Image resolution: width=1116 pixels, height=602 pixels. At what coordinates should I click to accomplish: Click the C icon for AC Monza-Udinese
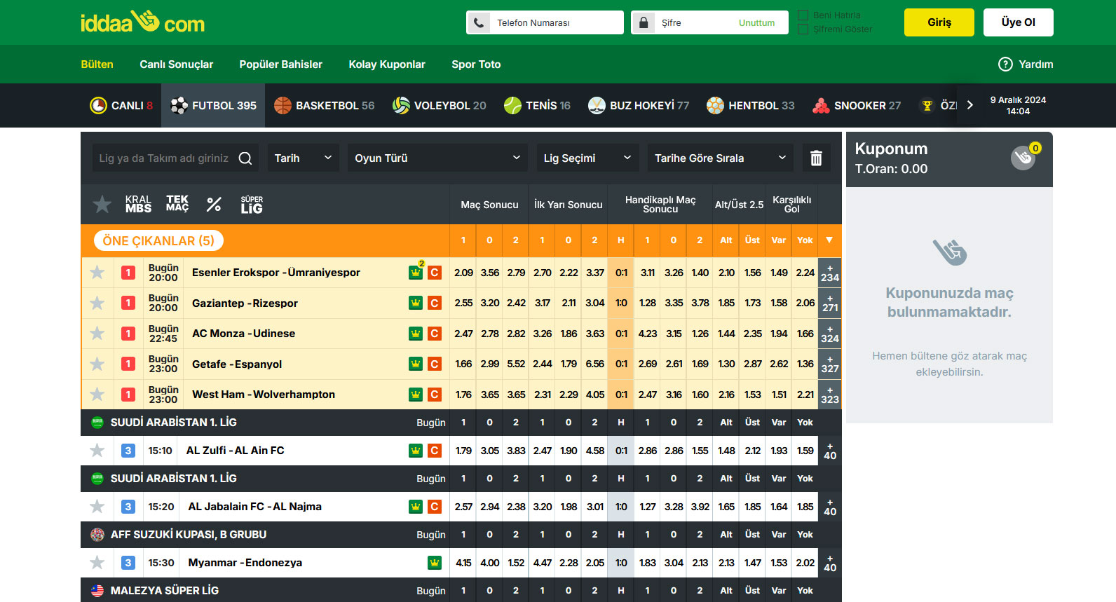coord(435,334)
